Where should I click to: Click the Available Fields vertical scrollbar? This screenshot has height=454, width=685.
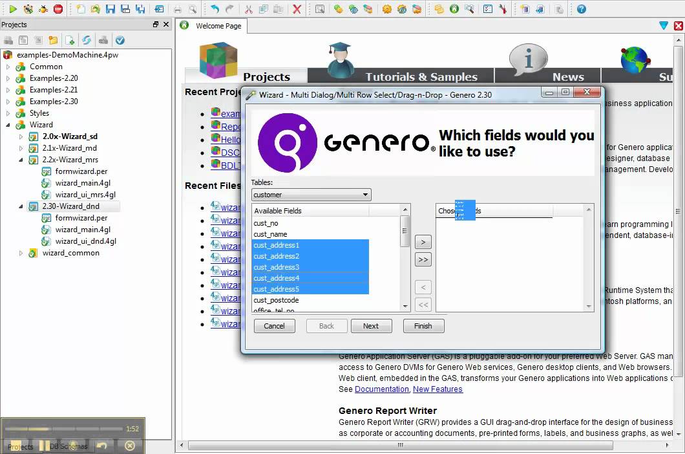click(x=405, y=258)
